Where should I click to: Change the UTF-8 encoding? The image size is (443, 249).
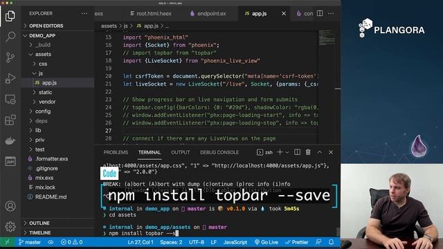click(197, 242)
